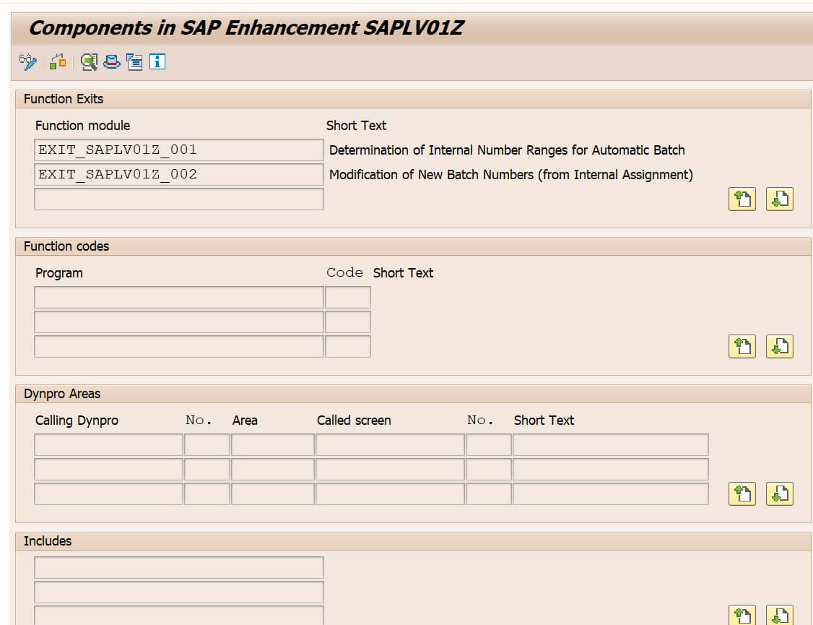Click next page arrow in Function Exits section

[x=779, y=199]
